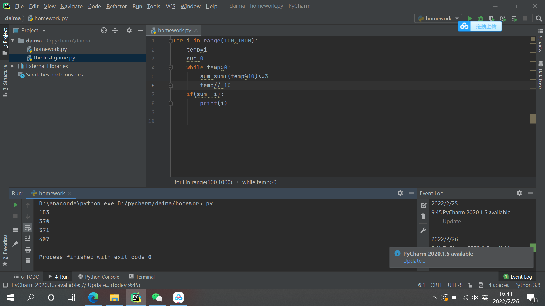Toggle soft-wrap in the Run console
This screenshot has width=545, height=306.
point(28,228)
